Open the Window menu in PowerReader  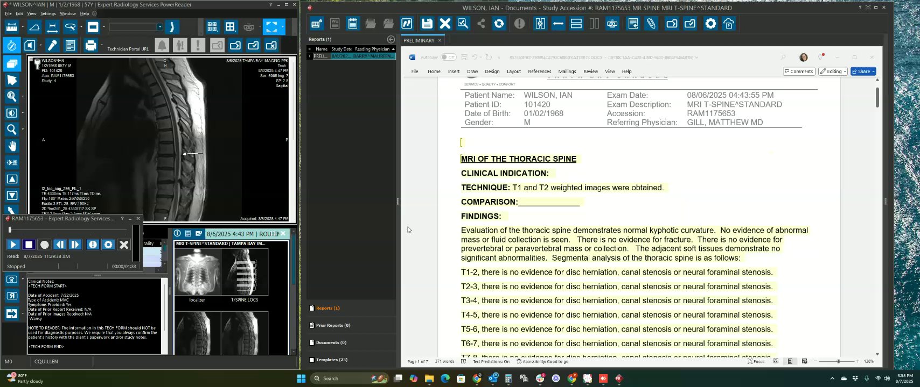[x=68, y=13]
